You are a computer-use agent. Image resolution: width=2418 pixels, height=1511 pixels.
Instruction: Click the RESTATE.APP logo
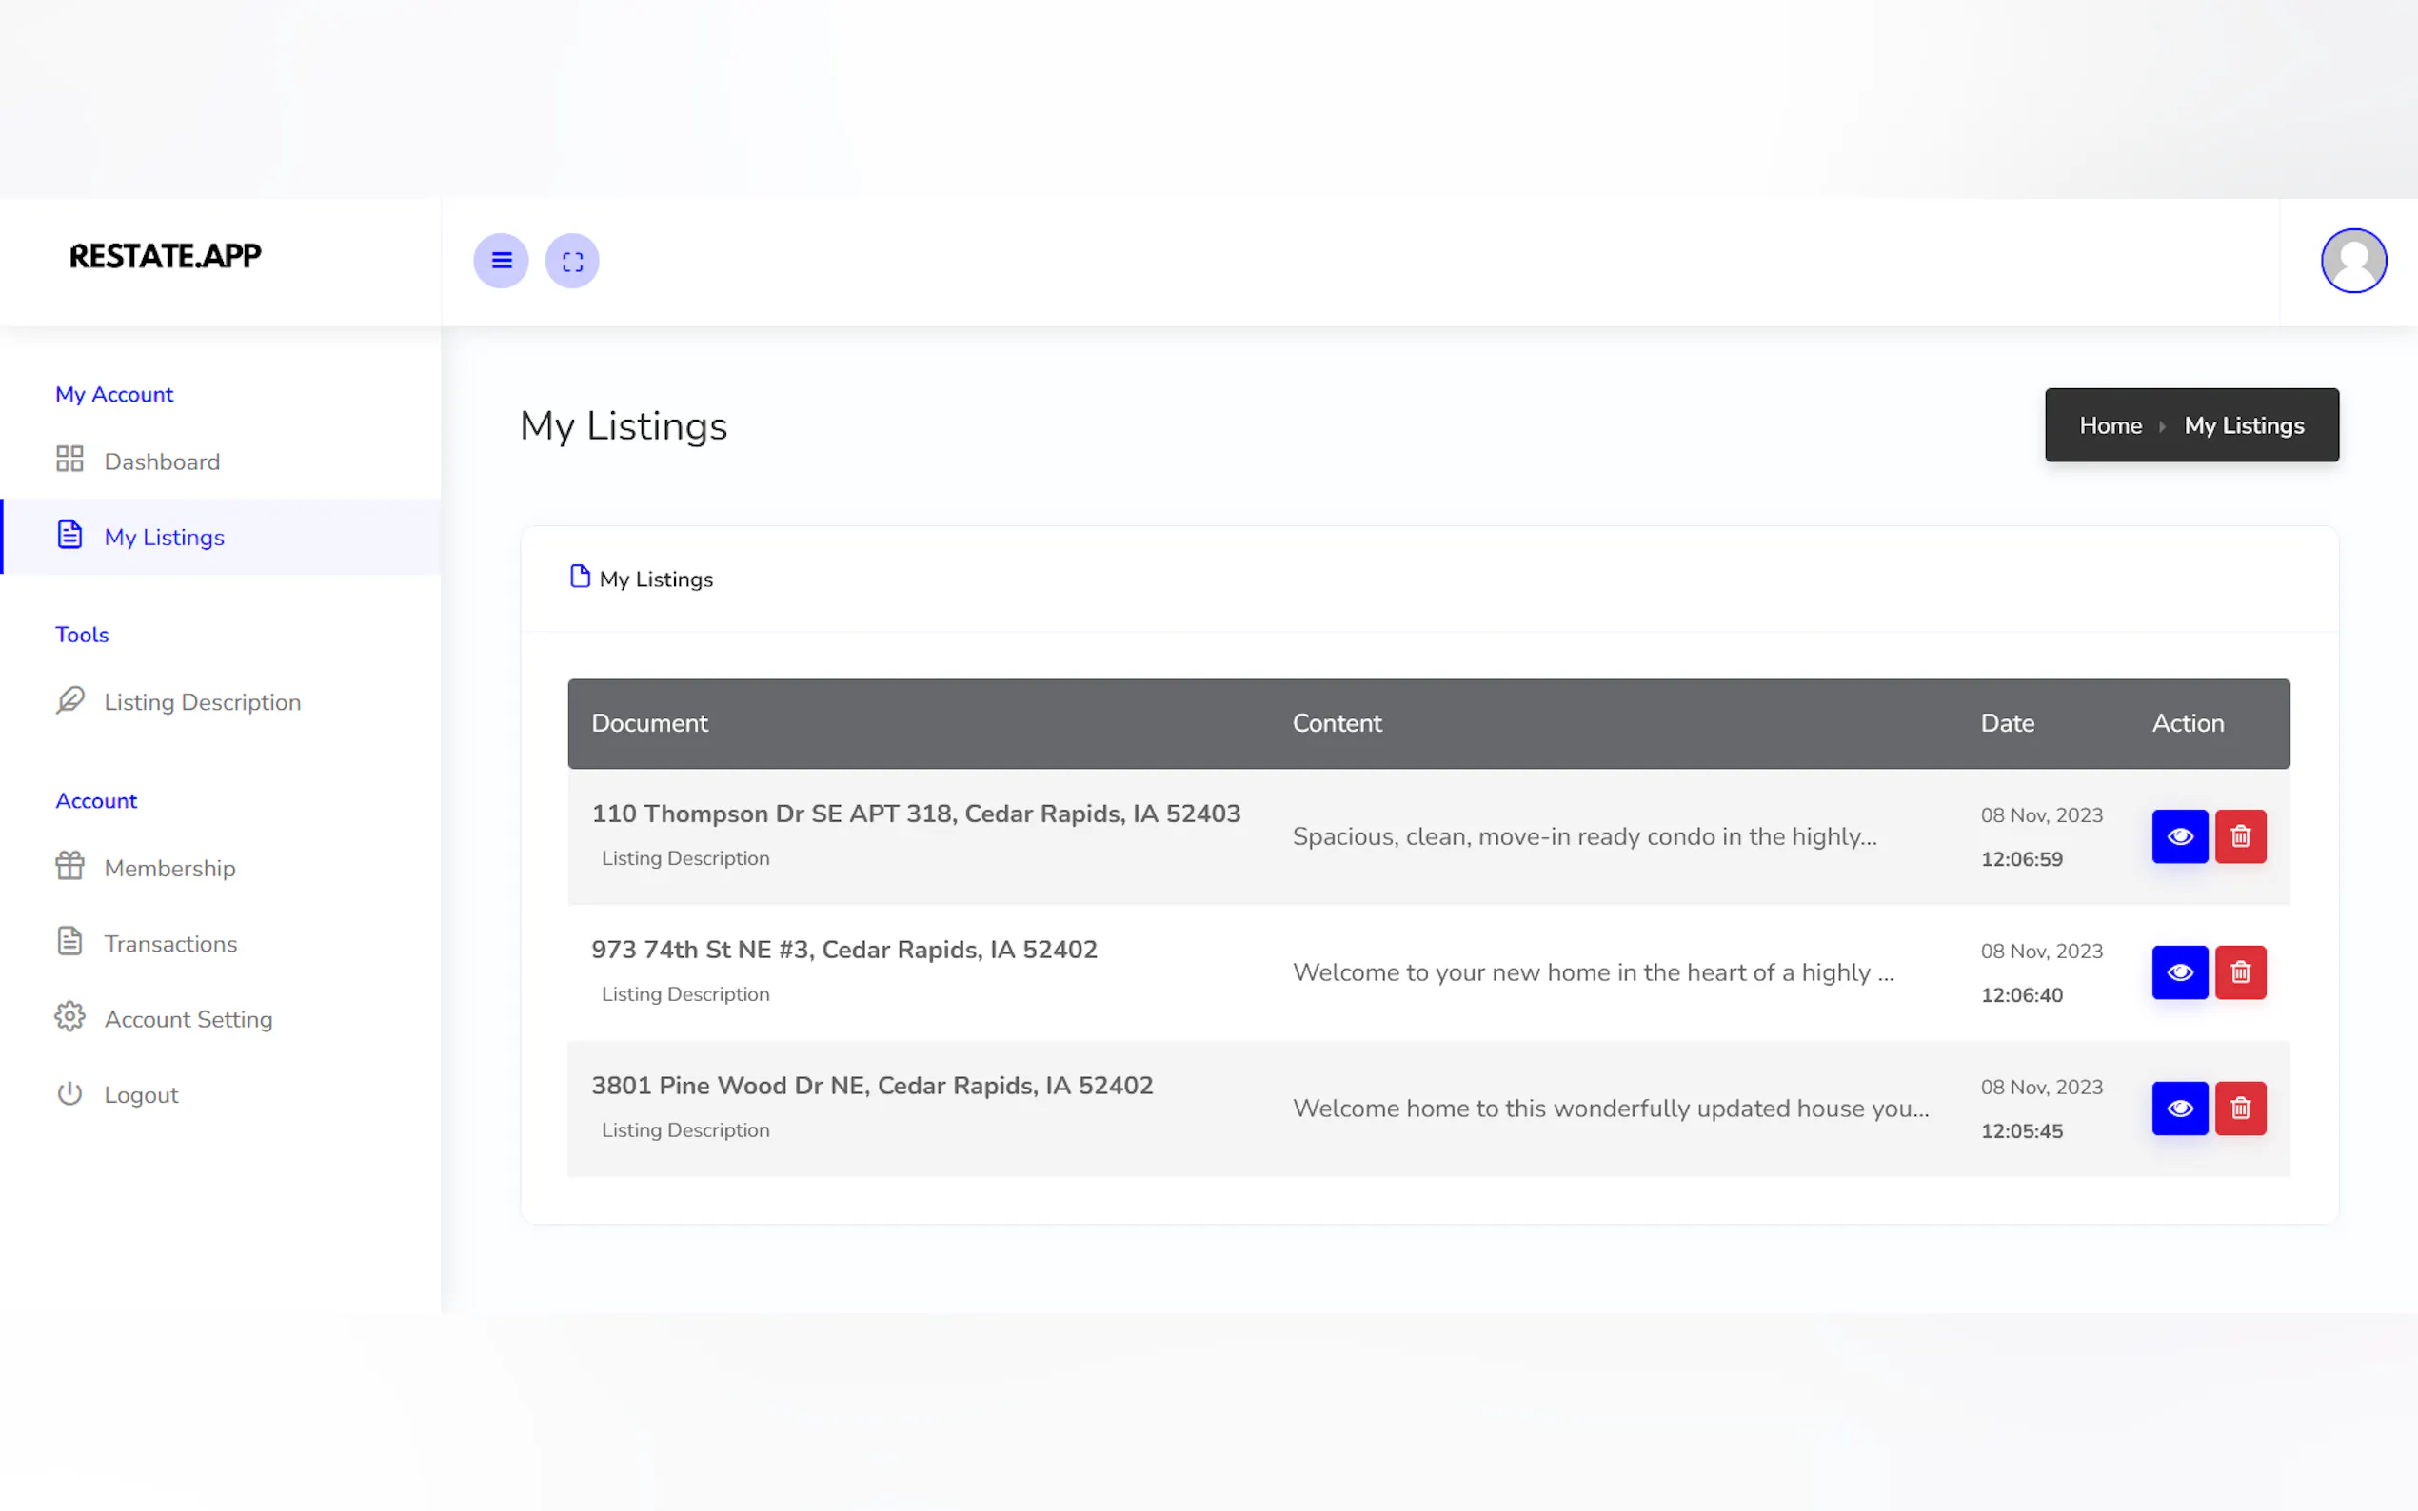(x=166, y=257)
